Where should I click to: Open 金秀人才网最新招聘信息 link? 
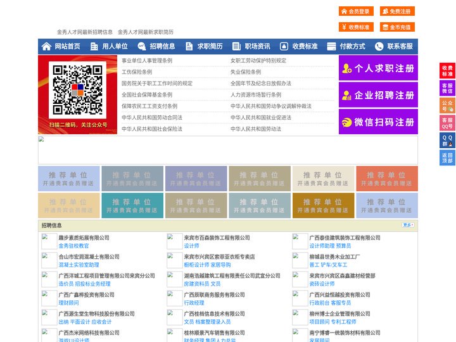click(85, 32)
